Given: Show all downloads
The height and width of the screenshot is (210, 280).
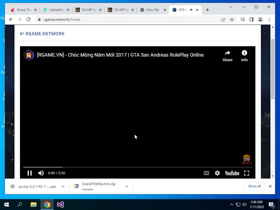Looking at the screenshot, I should 255,186.
